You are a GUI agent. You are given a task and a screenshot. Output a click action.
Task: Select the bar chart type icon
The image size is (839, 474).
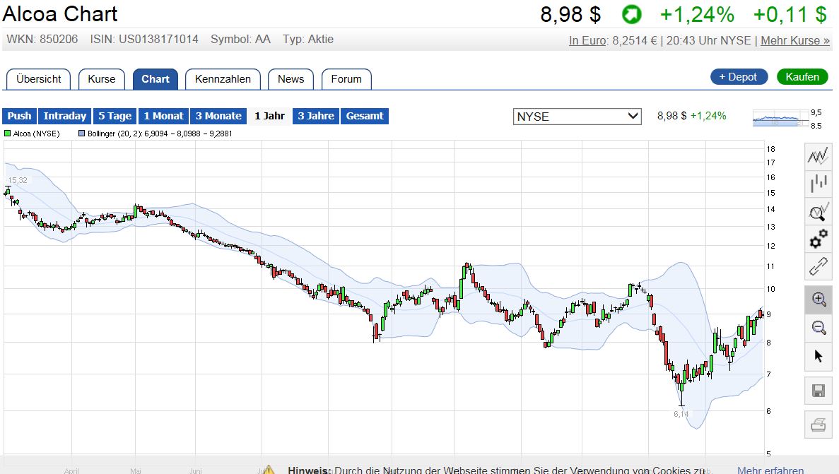point(818,184)
